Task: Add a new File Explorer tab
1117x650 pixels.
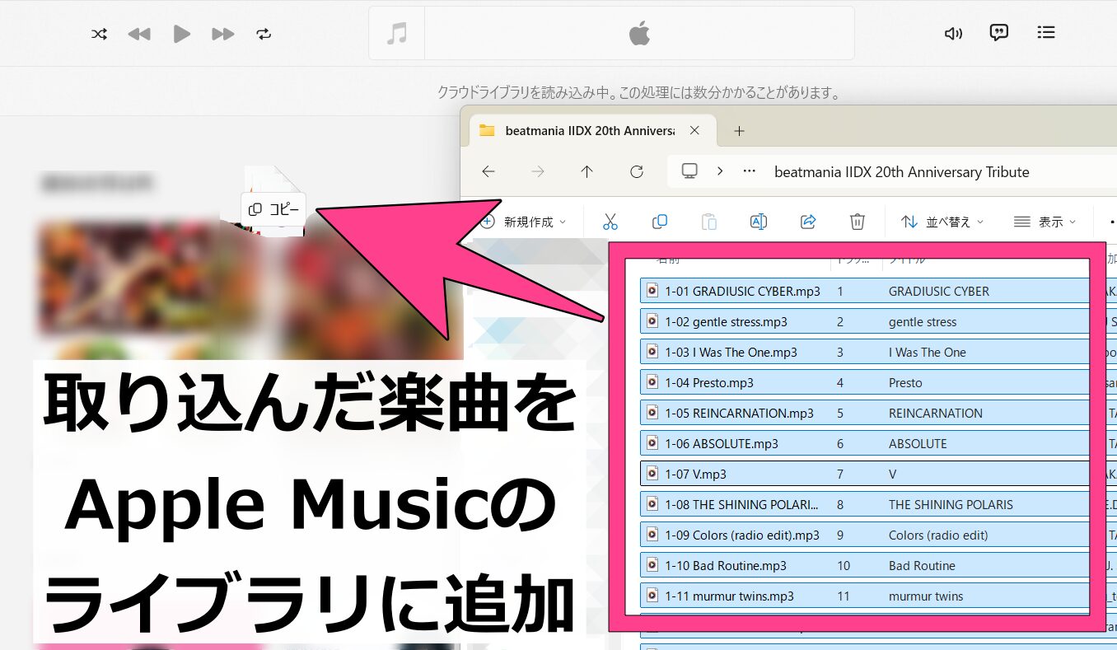Action: (739, 131)
